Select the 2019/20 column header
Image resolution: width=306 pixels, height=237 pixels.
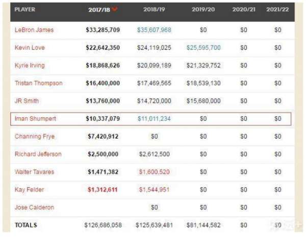203,10
